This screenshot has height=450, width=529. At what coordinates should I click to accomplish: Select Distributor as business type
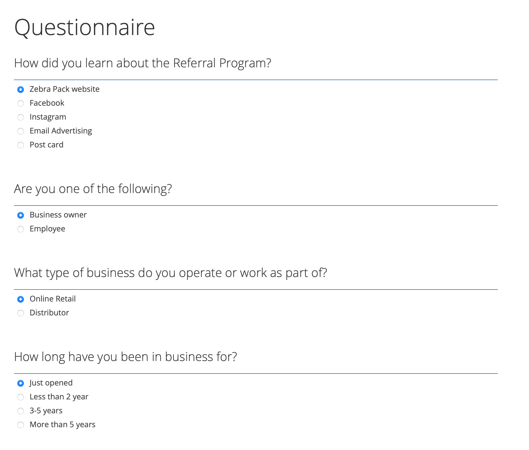(21, 313)
